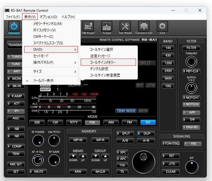This screenshot has width=212, height=181.
Task: Toggle the NOTCH1 filter button
Action: [x=191, y=98]
